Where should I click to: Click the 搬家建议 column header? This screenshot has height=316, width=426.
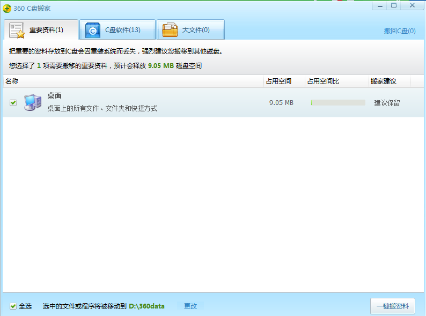(390, 81)
